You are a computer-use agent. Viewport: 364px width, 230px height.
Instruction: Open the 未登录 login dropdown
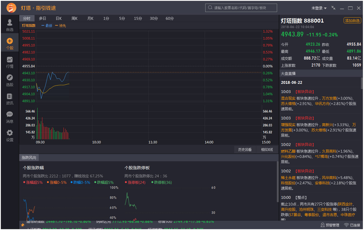point(319,8)
